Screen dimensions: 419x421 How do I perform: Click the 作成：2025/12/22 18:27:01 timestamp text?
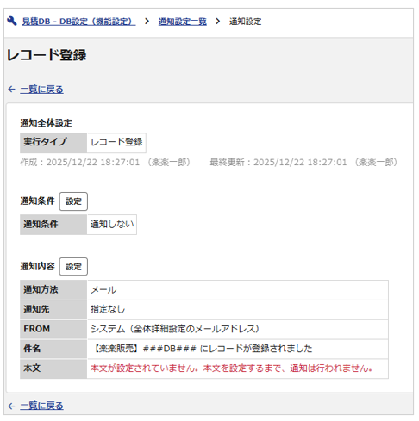105,163
